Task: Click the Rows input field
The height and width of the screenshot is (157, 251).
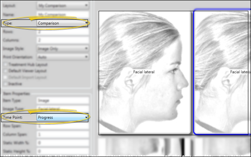Action: tap(63, 32)
